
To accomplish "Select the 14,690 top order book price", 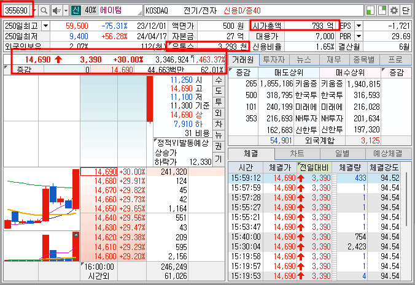I will 99,172.
